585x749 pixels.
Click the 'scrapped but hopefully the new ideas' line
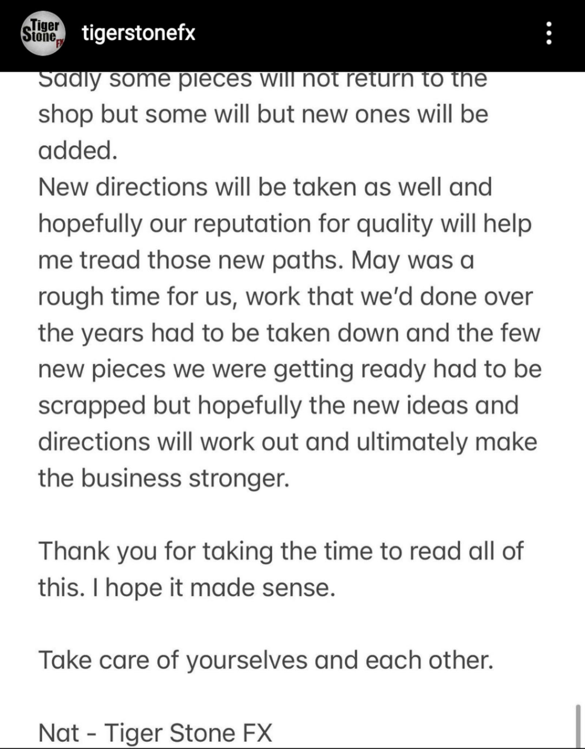click(x=278, y=406)
